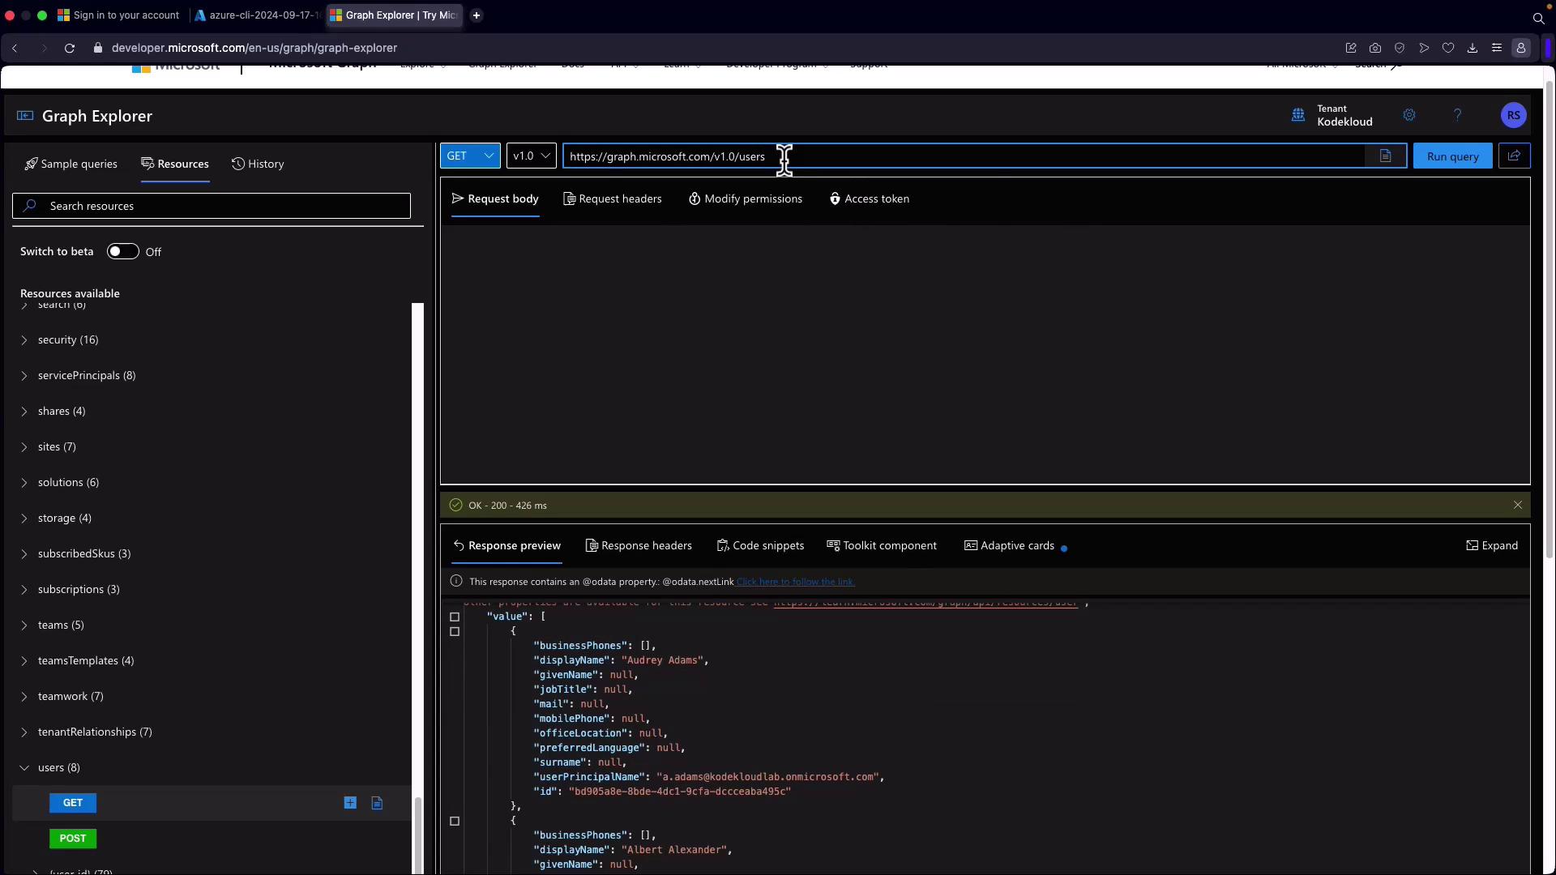Toggle the Switch to beta switch

(x=123, y=252)
